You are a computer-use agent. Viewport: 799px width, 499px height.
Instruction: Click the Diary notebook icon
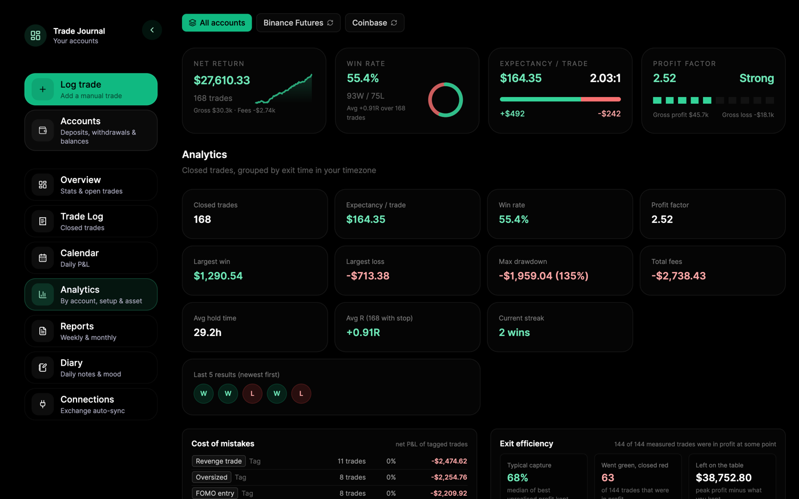click(x=43, y=367)
